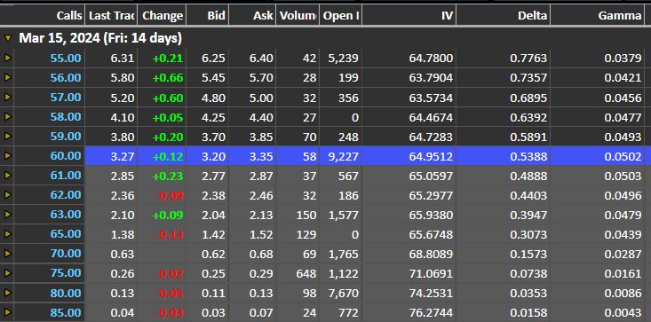Sort by the Last Trade column header
This screenshot has height=322, width=651.
click(111, 15)
